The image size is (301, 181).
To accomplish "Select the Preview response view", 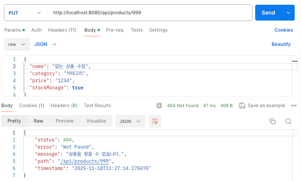I will coord(64,121).
